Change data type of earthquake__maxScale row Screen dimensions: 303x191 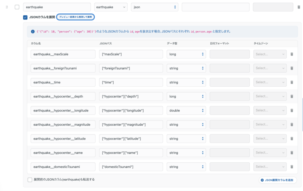coord(186,54)
